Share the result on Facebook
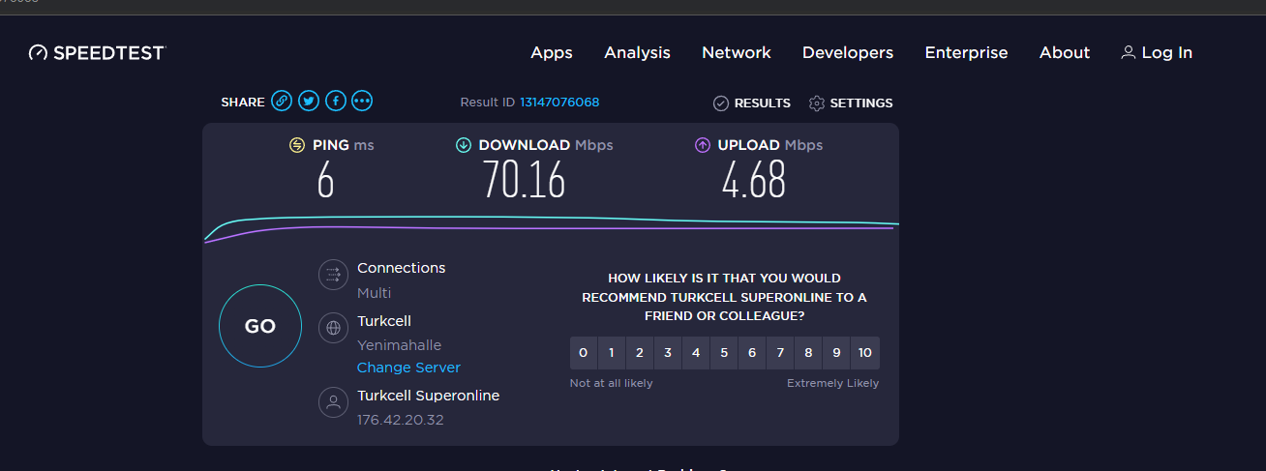Viewport: 1266px width, 471px height. (336, 101)
